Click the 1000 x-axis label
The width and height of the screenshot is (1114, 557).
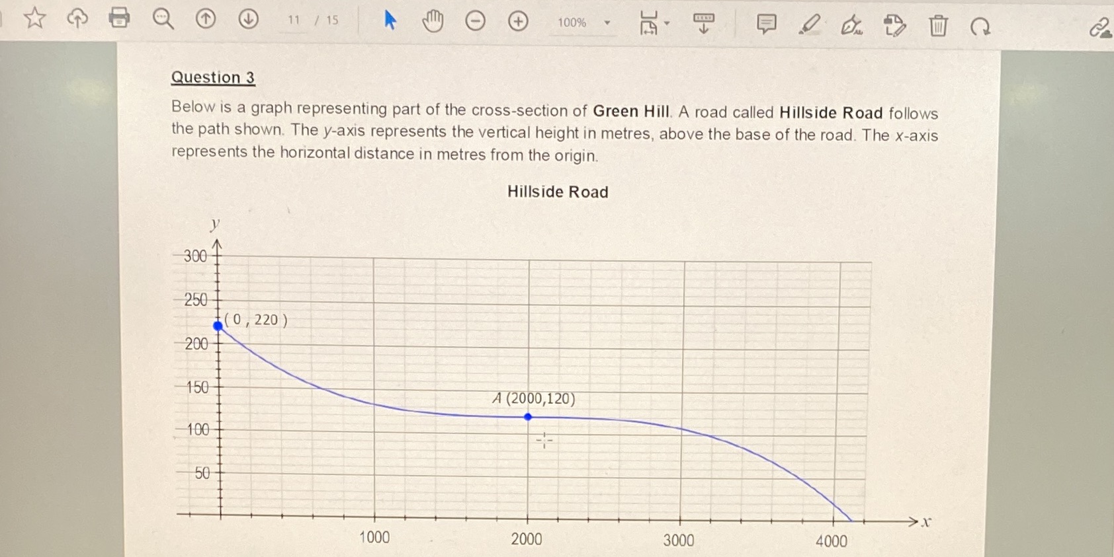[374, 537]
